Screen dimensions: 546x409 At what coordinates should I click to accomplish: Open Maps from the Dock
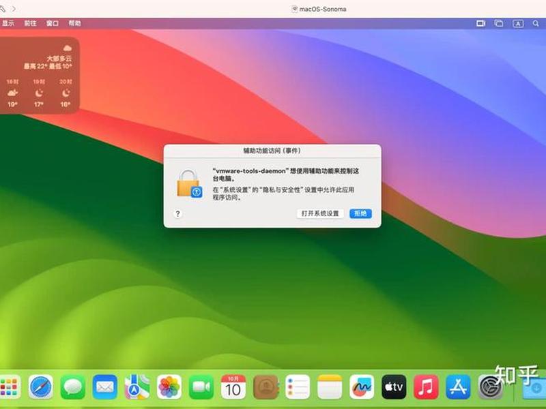[x=137, y=387]
